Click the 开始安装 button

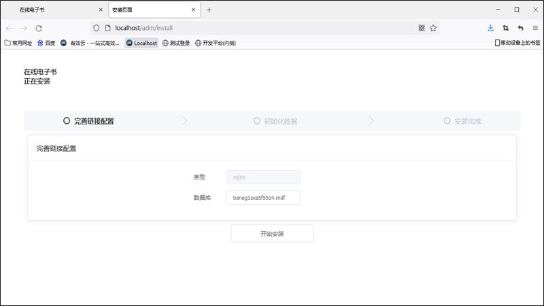click(272, 234)
